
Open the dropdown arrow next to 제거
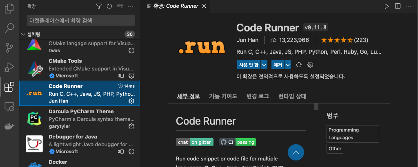pyautogui.click(x=288, y=65)
